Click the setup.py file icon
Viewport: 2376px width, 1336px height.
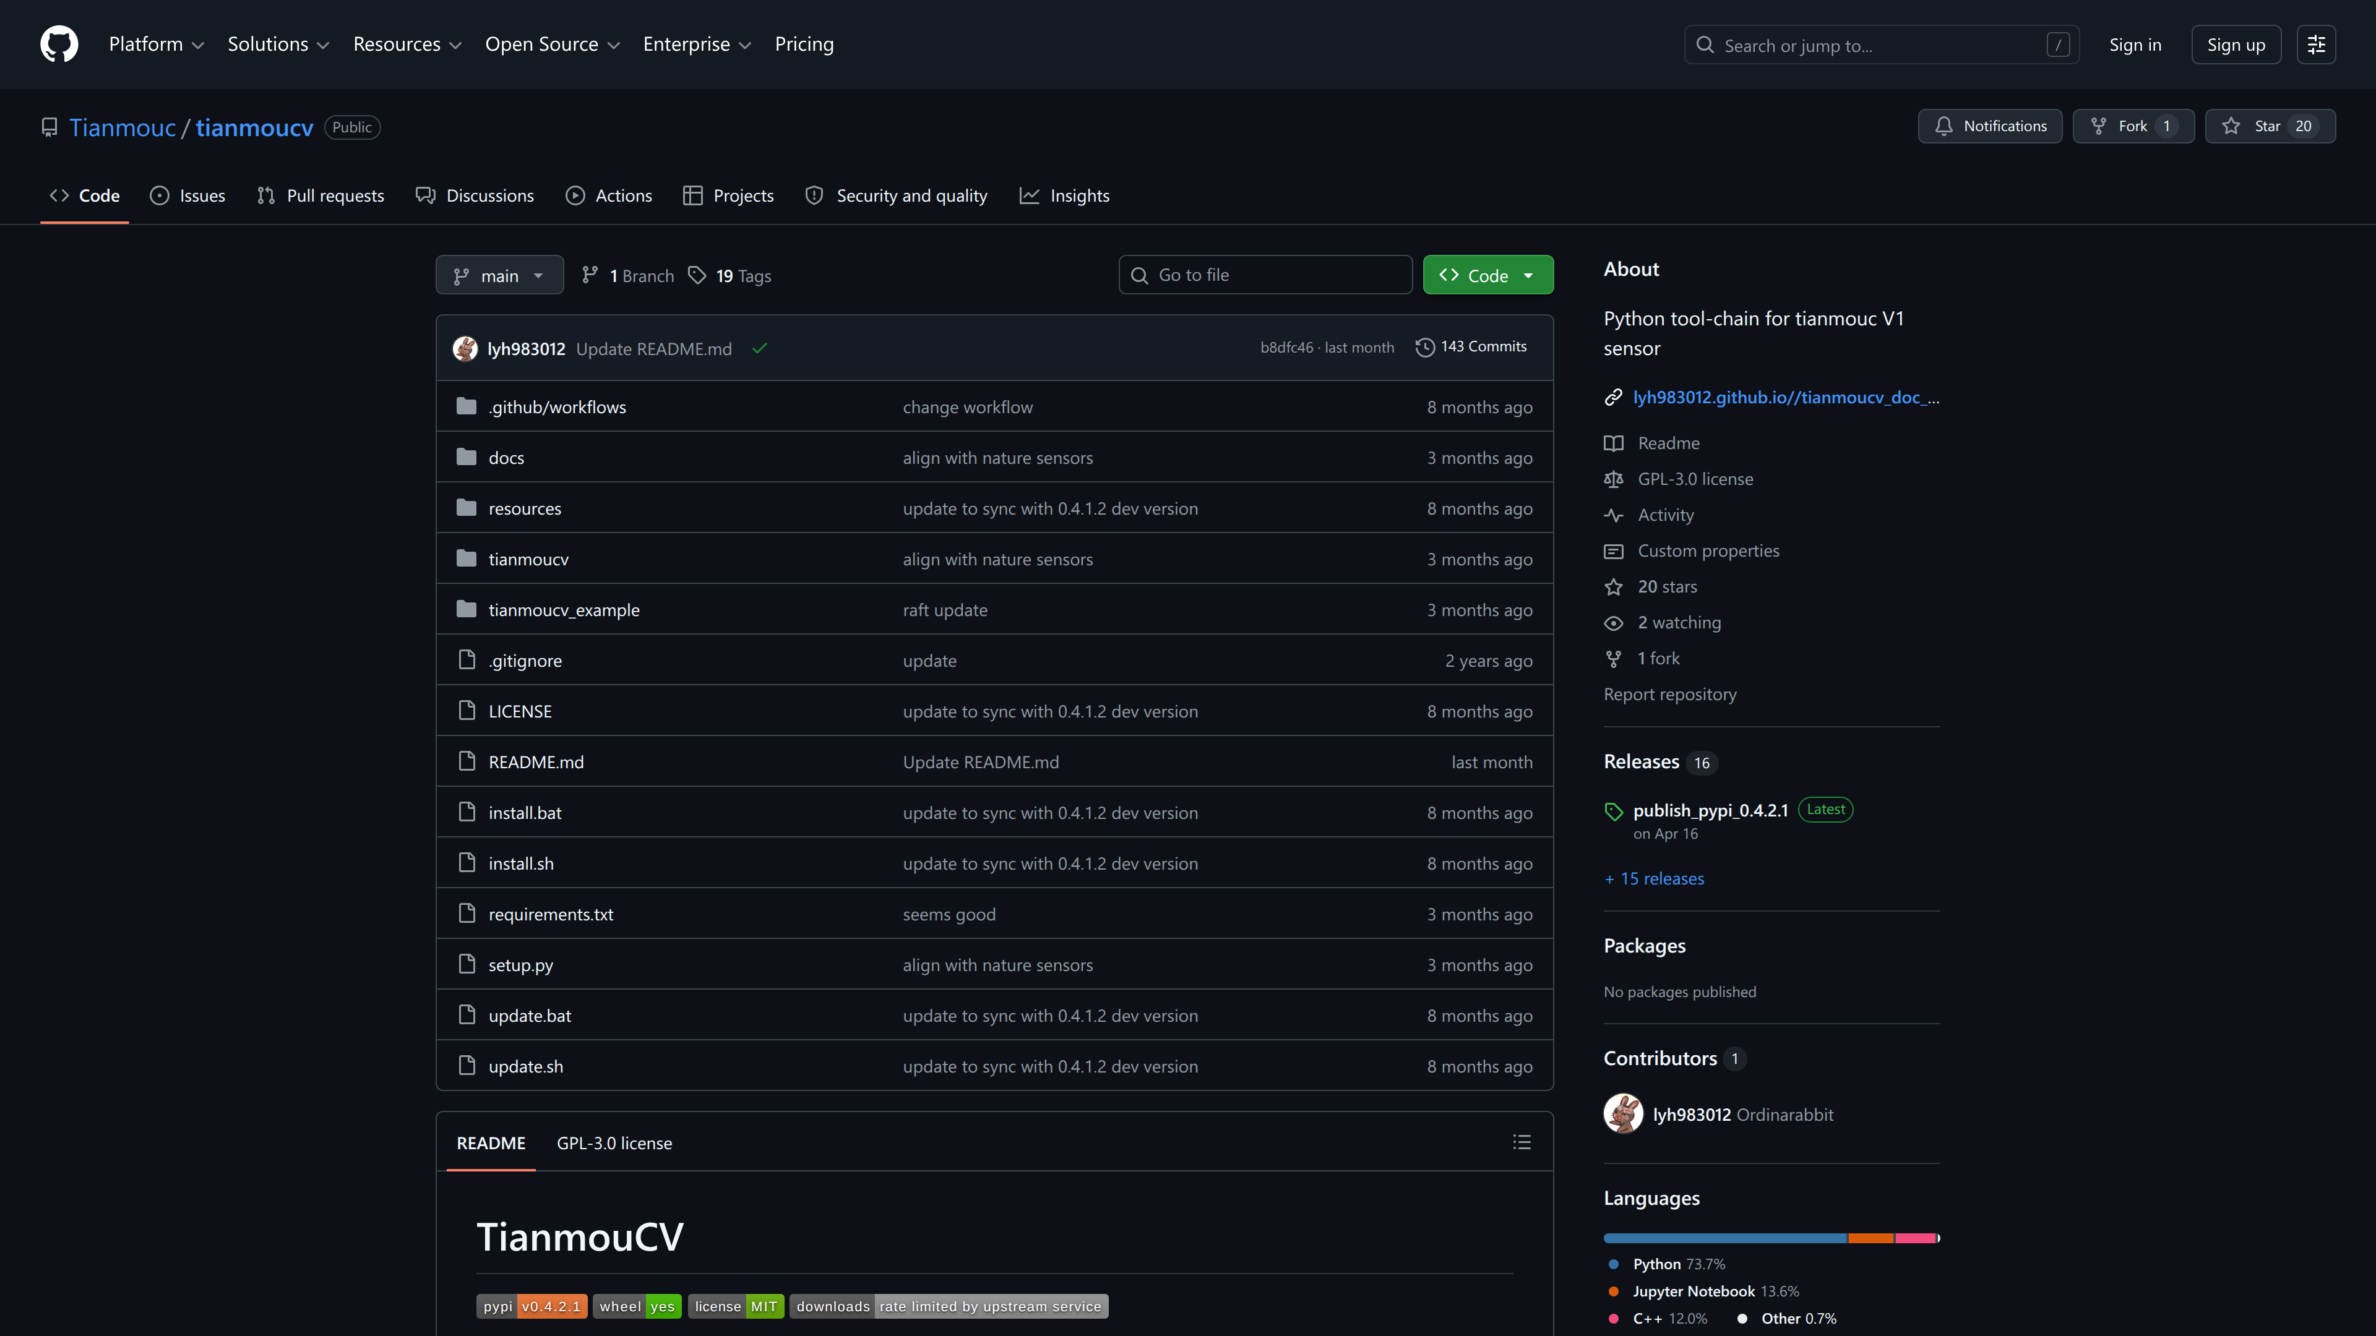coord(467,964)
